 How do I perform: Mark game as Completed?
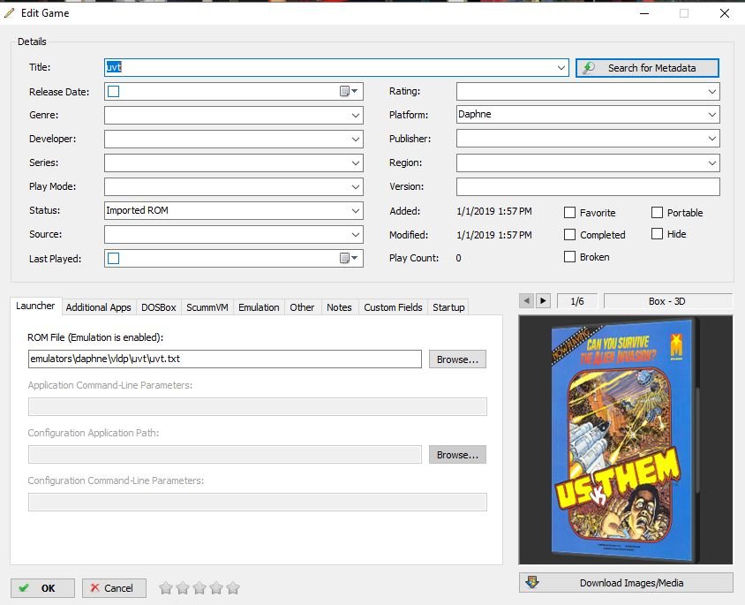click(x=569, y=234)
